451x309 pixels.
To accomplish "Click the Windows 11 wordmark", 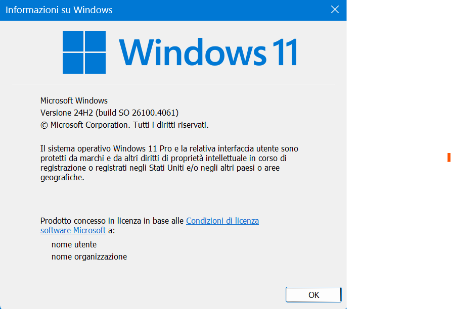I will click(x=208, y=53).
